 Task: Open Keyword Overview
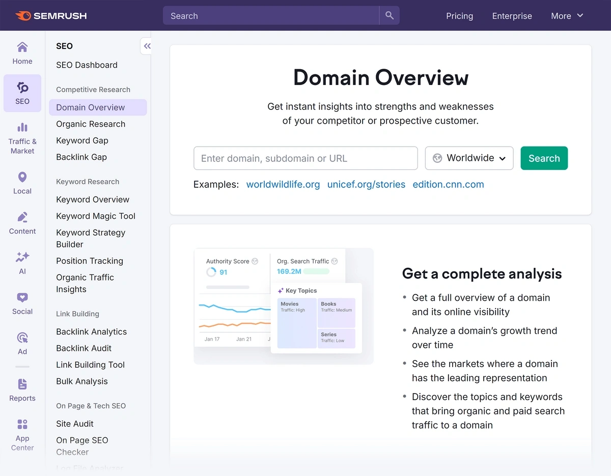[93, 200]
